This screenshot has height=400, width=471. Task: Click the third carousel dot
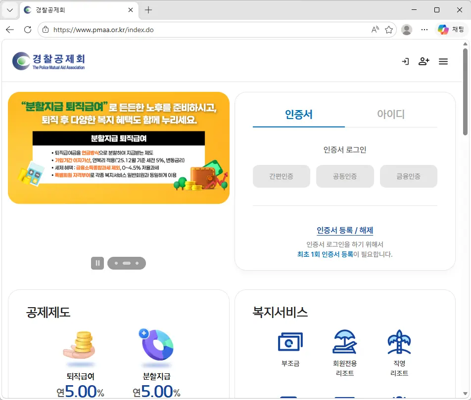click(138, 263)
